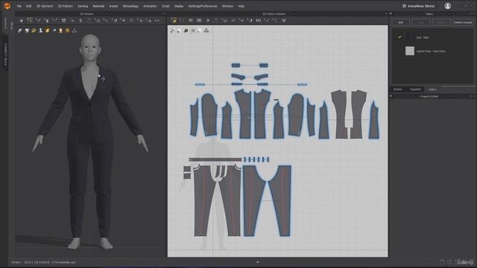Open the 3D Garment menu

tap(45, 6)
